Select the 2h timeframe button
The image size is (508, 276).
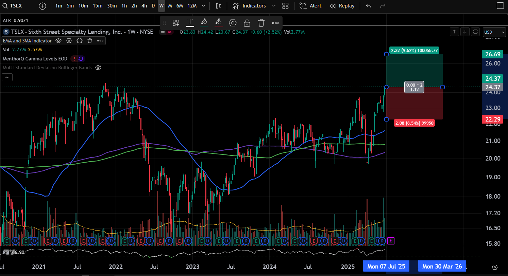point(134,6)
